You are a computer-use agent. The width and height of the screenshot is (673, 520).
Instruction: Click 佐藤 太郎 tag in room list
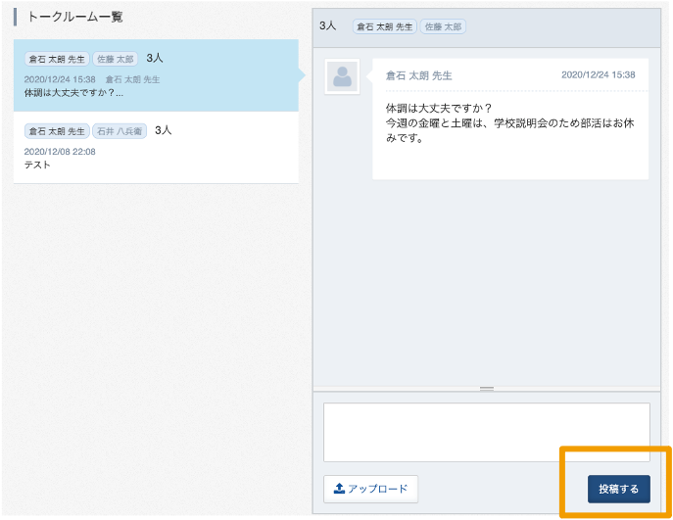pos(115,59)
